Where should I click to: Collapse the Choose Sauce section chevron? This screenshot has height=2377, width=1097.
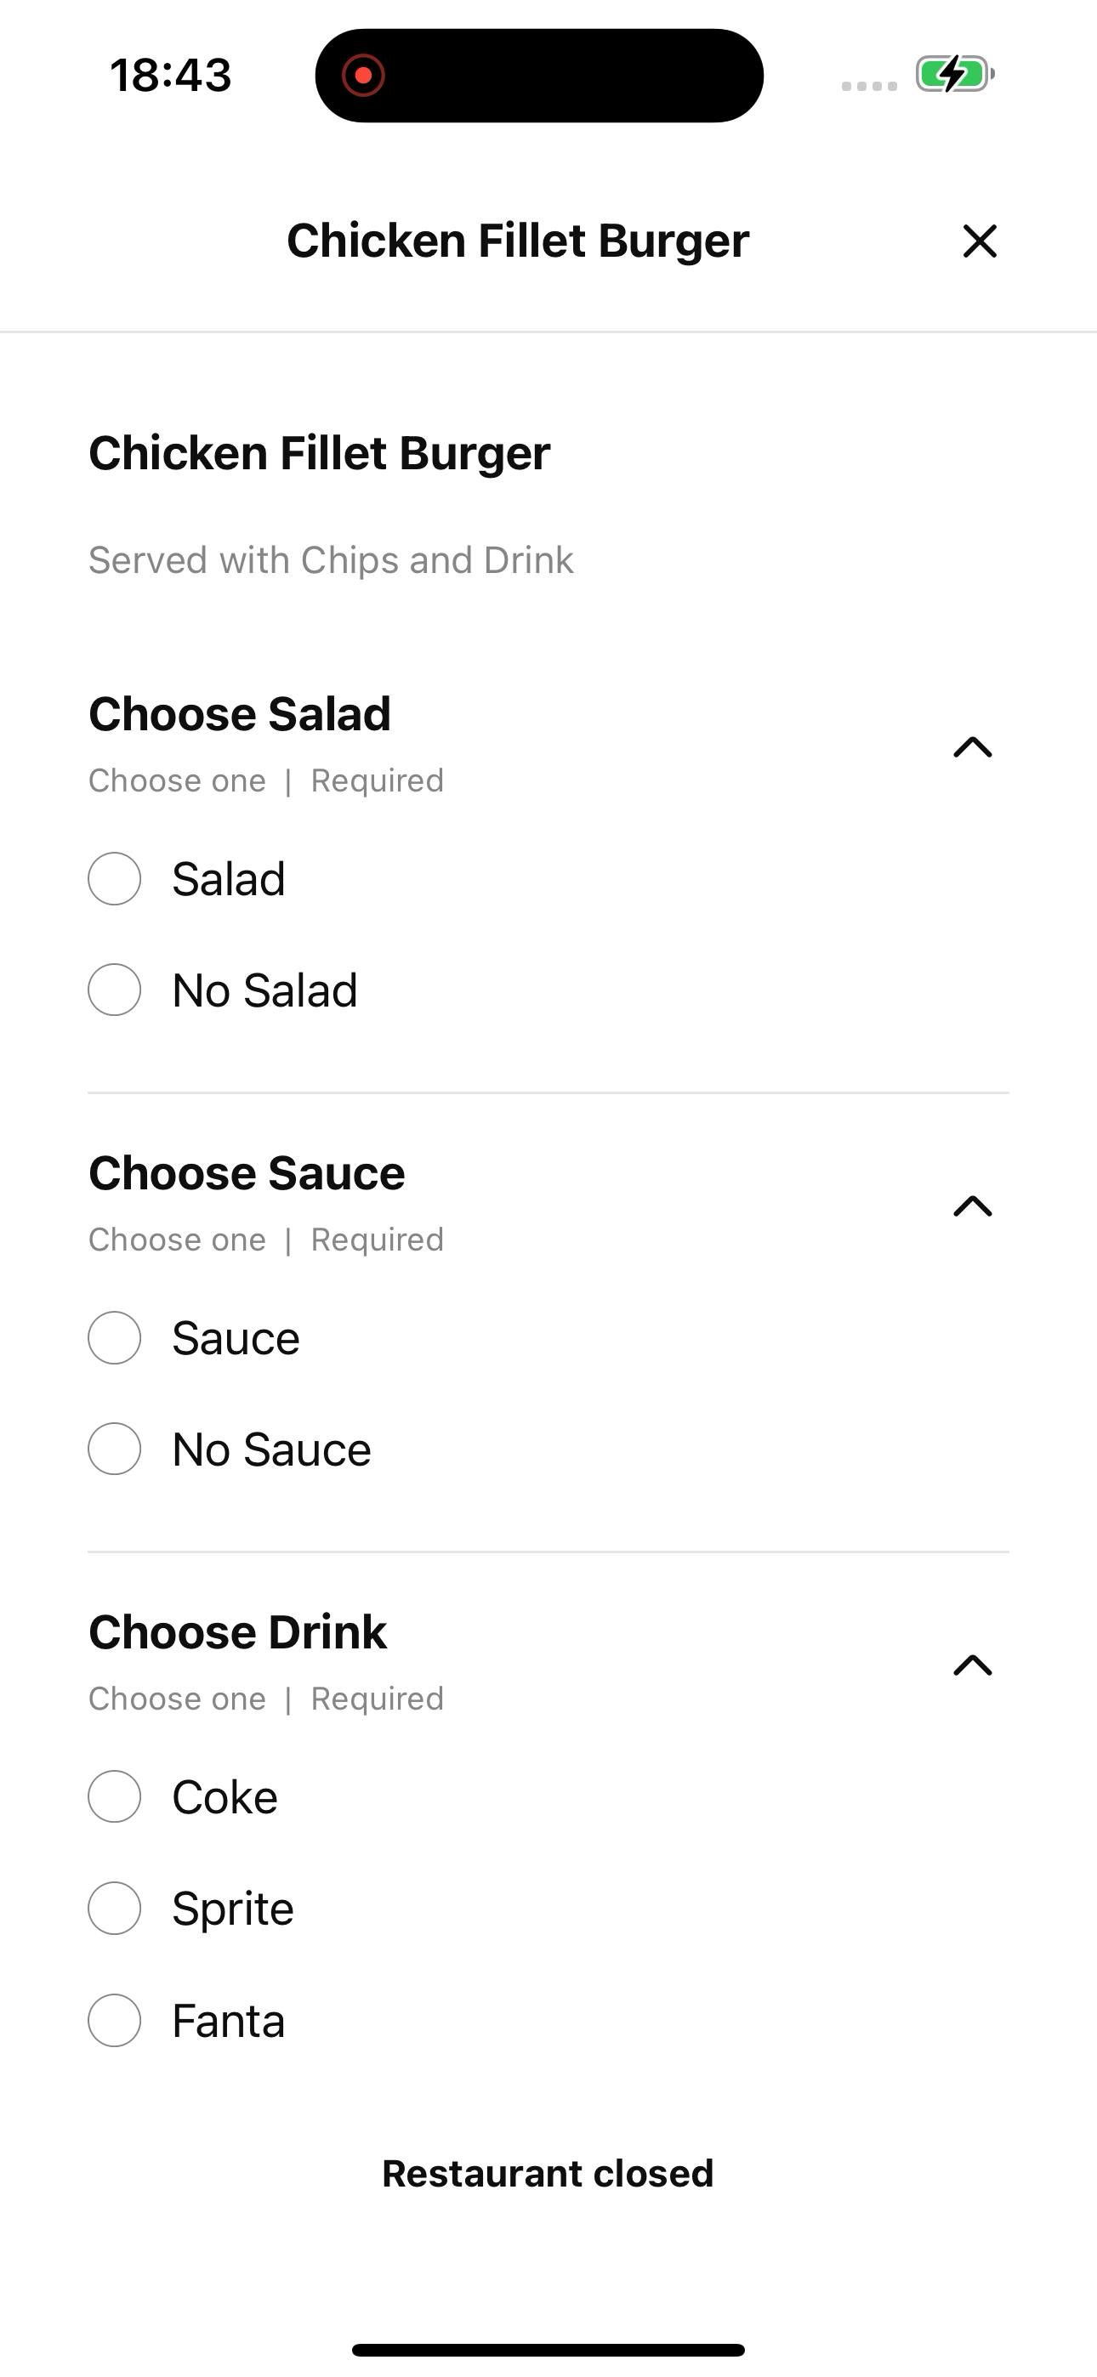[972, 1206]
